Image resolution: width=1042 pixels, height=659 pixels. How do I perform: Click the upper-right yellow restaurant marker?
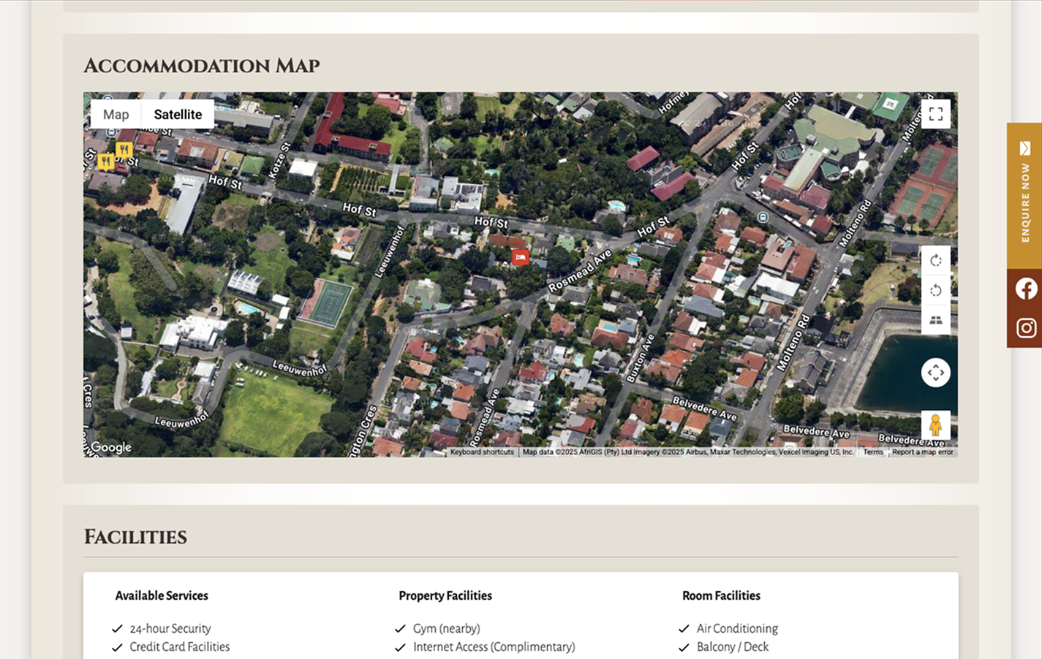[124, 151]
